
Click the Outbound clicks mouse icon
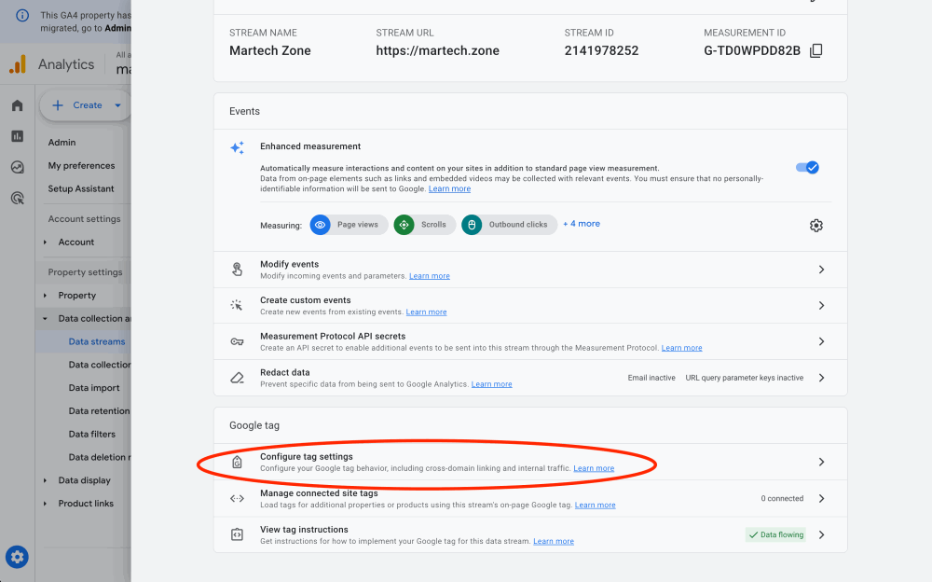click(472, 225)
